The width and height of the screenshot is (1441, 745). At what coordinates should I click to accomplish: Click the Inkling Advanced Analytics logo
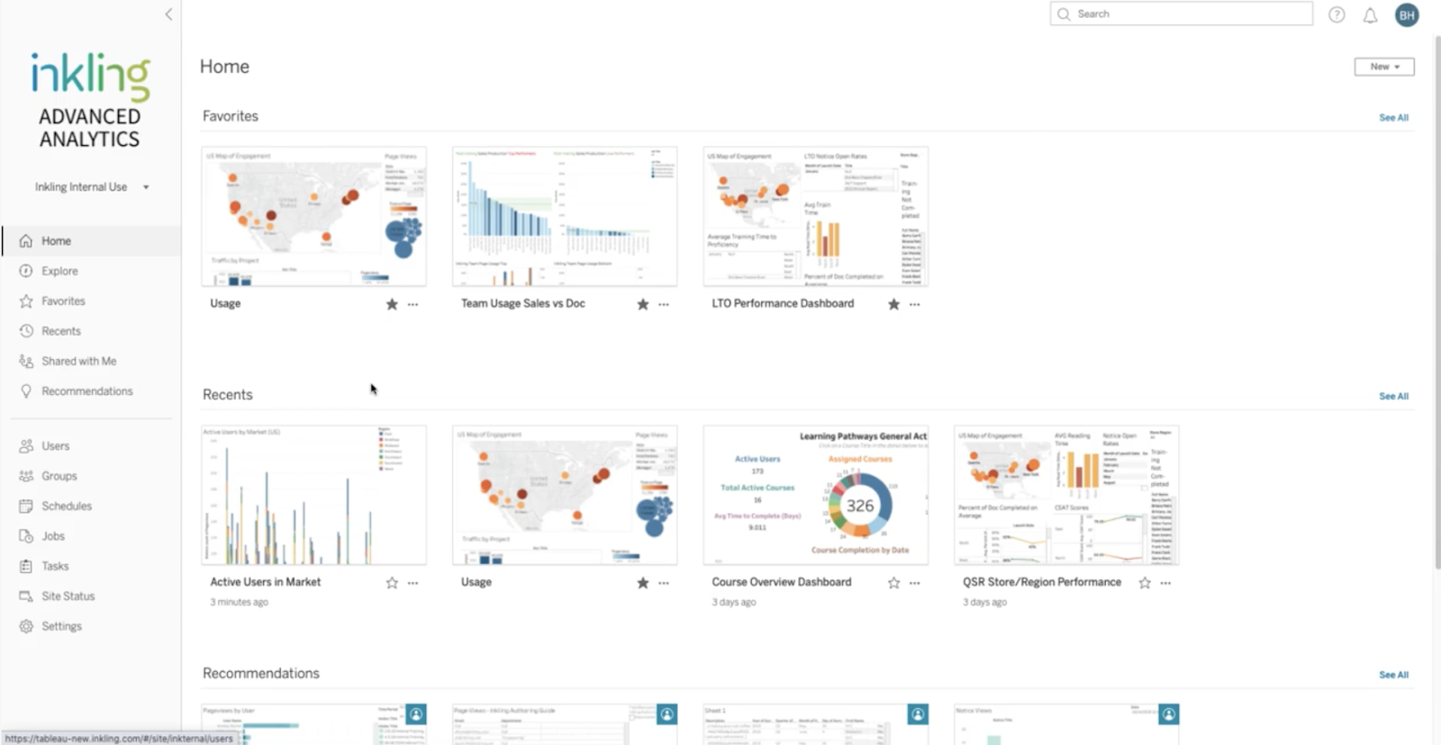pos(90,100)
